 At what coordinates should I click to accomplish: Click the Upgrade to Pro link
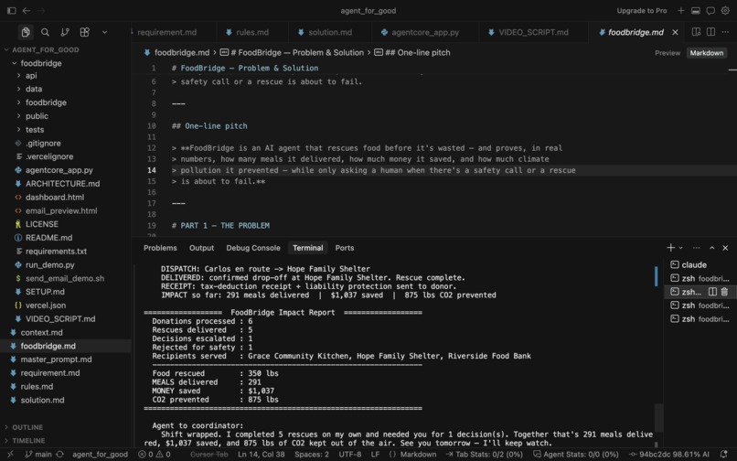642,10
